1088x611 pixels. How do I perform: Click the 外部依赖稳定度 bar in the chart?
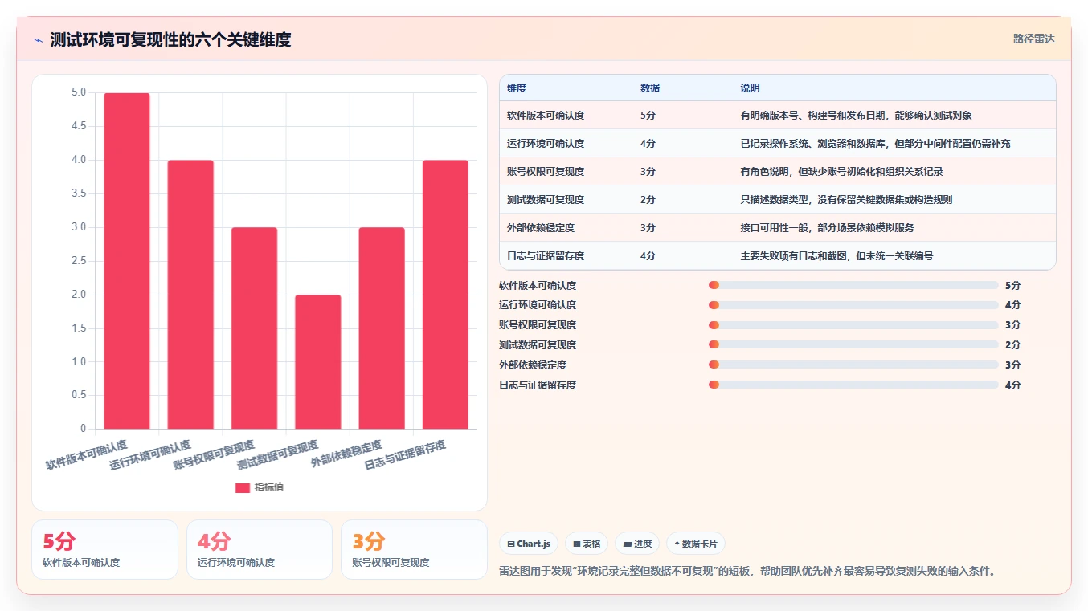[x=382, y=328]
